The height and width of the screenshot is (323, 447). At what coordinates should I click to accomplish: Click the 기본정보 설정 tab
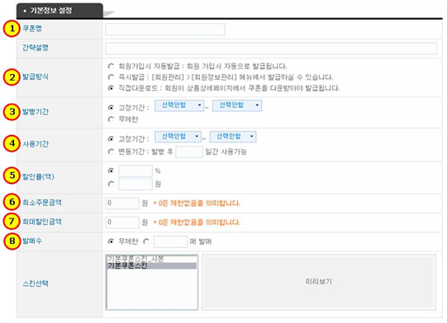(x=59, y=11)
